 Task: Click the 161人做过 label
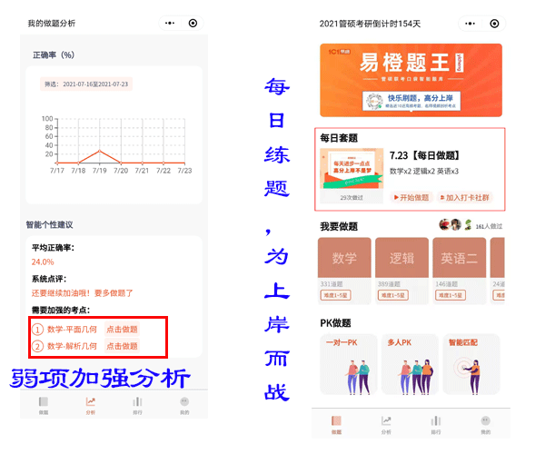coord(489,226)
